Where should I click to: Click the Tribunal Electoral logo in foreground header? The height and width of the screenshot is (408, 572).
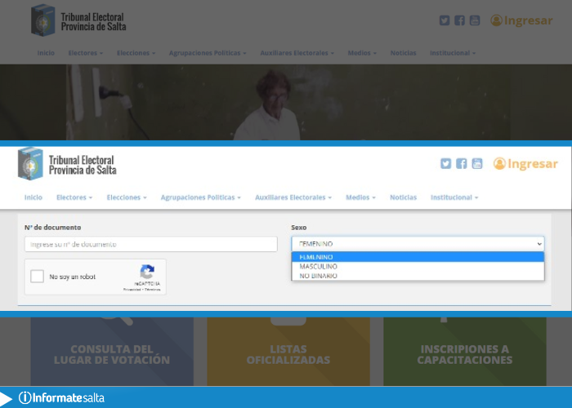click(x=67, y=164)
